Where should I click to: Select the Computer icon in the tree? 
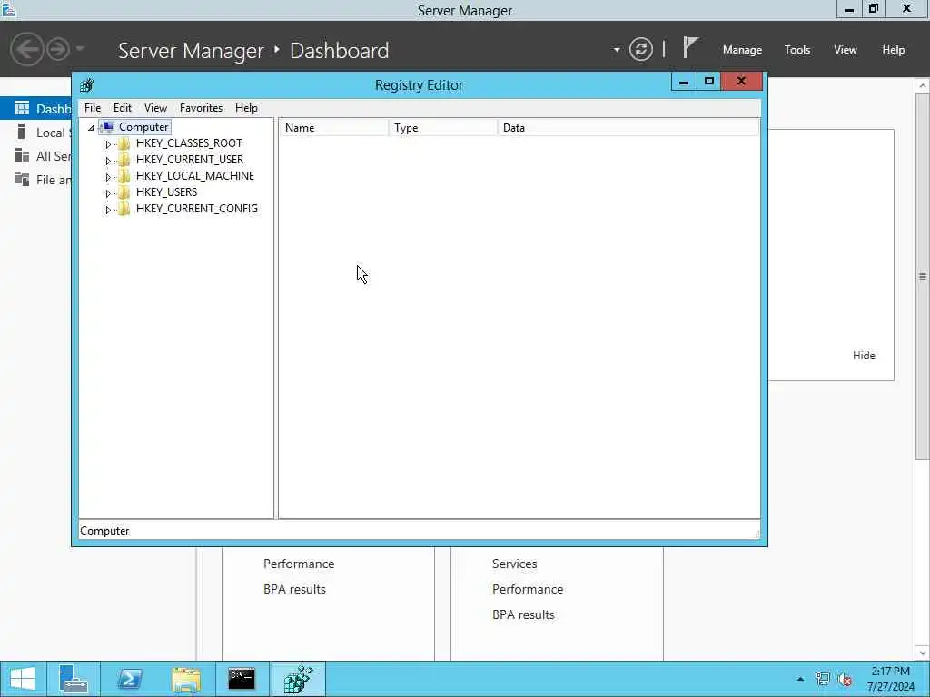(x=108, y=127)
